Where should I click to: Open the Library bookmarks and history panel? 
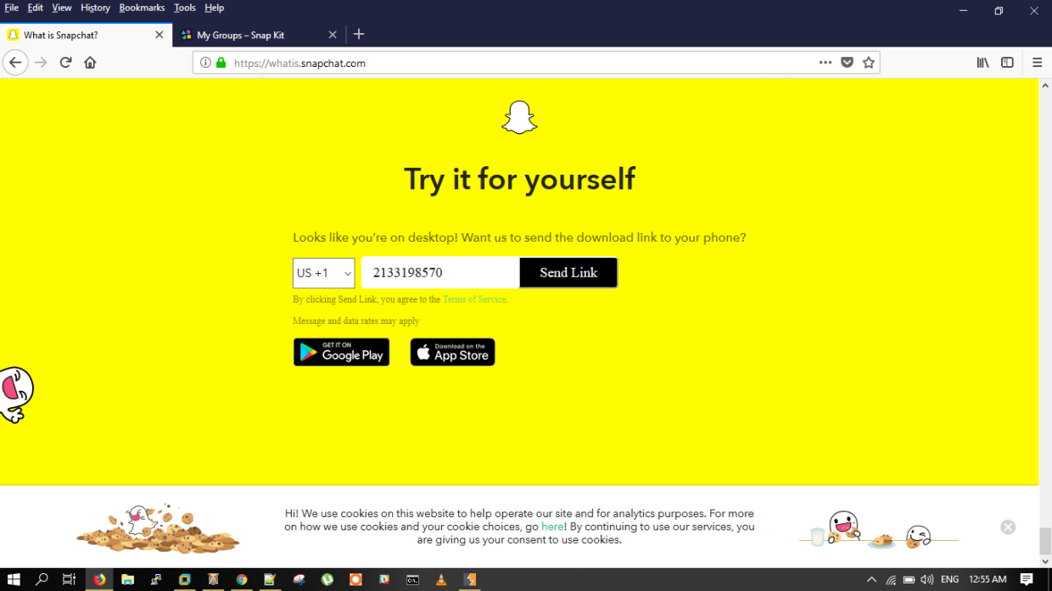coord(982,63)
